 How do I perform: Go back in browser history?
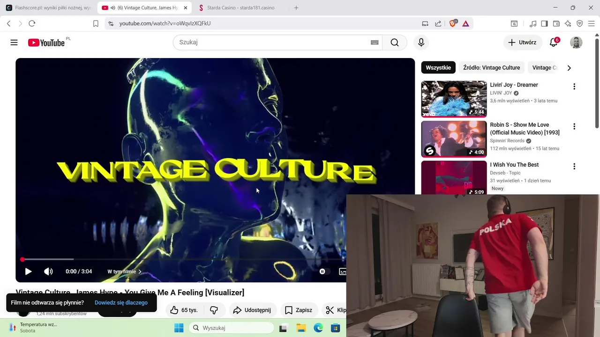(8, 23)
